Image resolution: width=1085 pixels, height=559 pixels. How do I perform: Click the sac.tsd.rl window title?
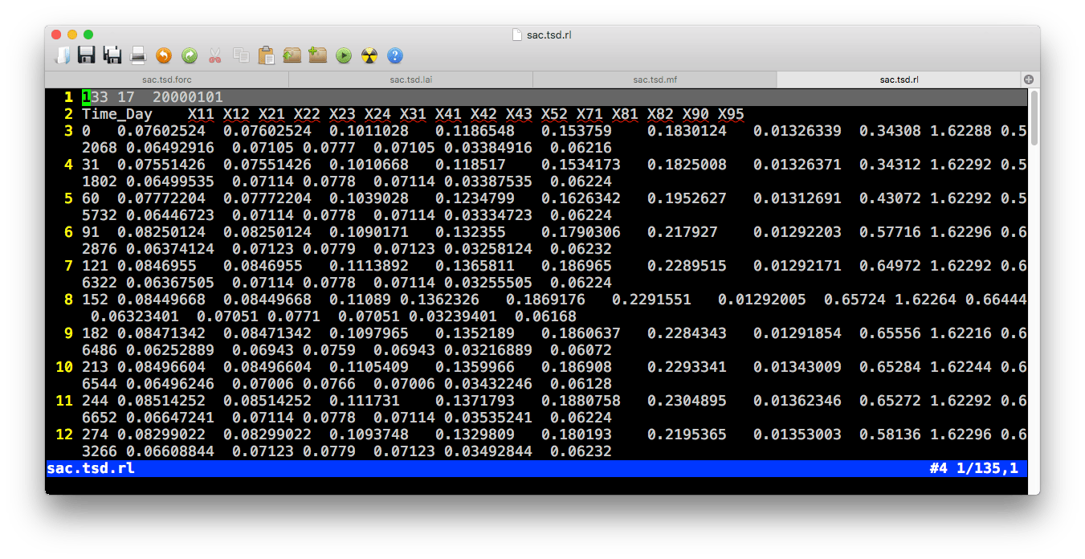(549, 35)
